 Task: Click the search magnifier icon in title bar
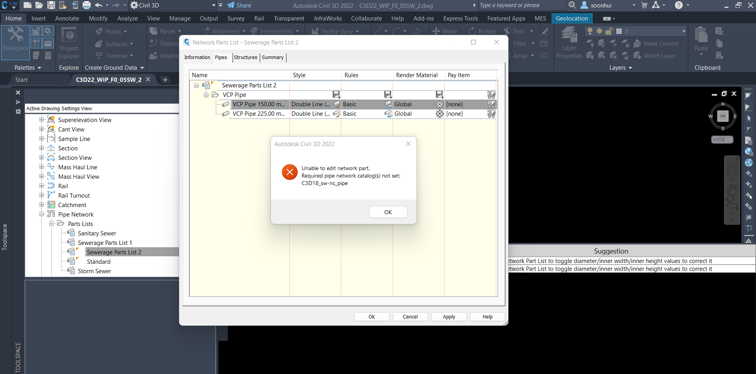[x=572, y=5]
